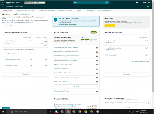154x114 pixels.
Task: Open Listing Policy Violations
Action: tap(61, 69)
